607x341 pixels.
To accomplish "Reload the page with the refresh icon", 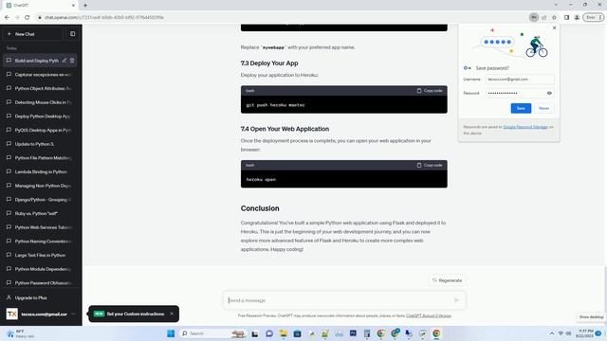I will click(28, 17).
